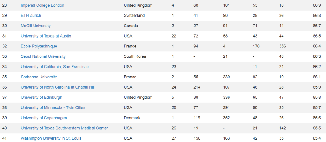Click Washington University in St. Louis link
This screenshot has width=326, height=142.
click(x=51, y=138)
